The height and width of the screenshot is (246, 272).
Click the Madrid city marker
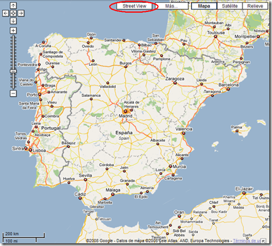[125, 111]
